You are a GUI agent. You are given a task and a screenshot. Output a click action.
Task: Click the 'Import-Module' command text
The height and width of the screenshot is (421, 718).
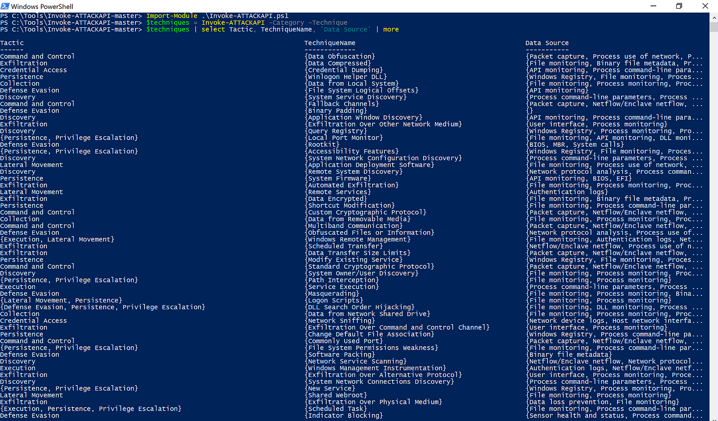[x=172, y=16]
